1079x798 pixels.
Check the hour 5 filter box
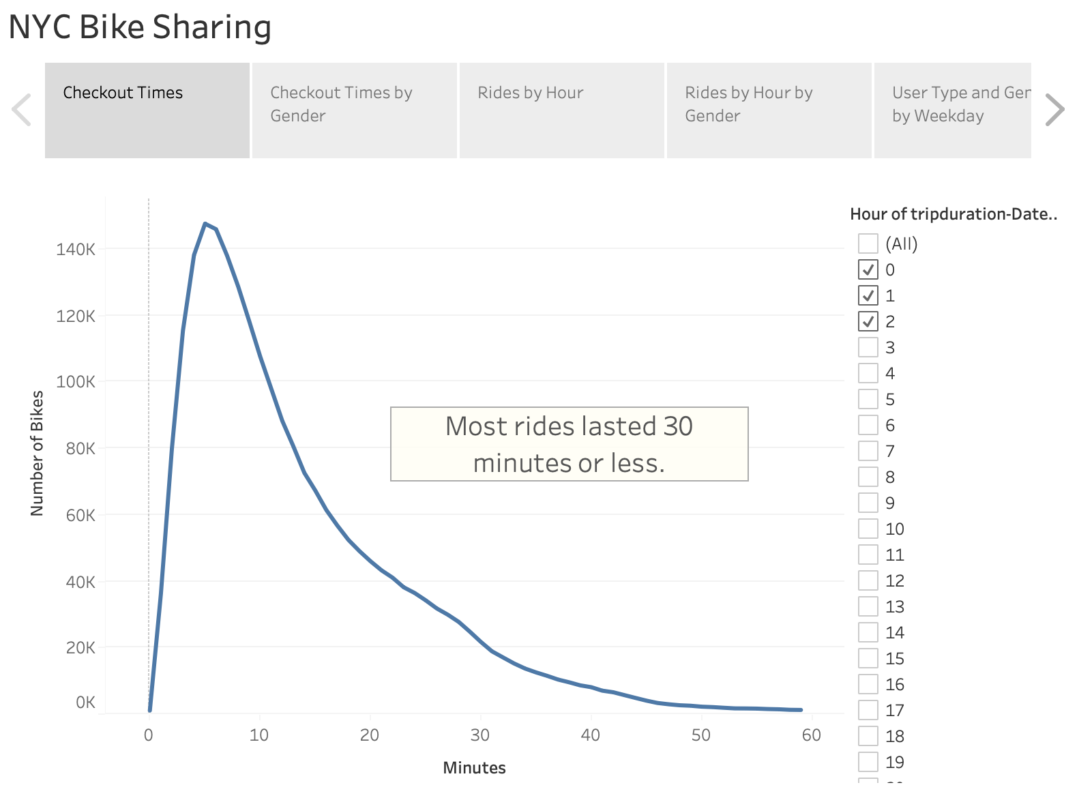[x=869, y=399]
